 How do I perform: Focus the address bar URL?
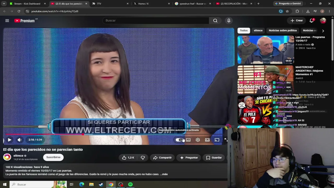[x=55, y=11]
